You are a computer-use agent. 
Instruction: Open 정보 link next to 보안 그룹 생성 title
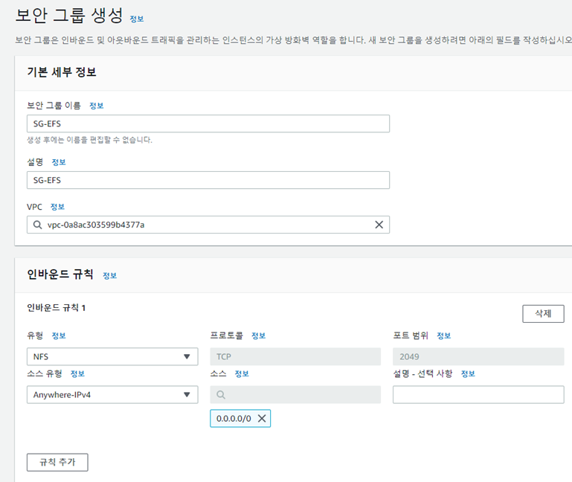(x=137, y=19)
